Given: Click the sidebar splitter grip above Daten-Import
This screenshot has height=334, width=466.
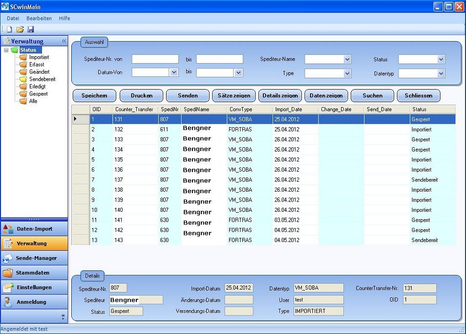Looking at the screenshot, I should [34, 220].
